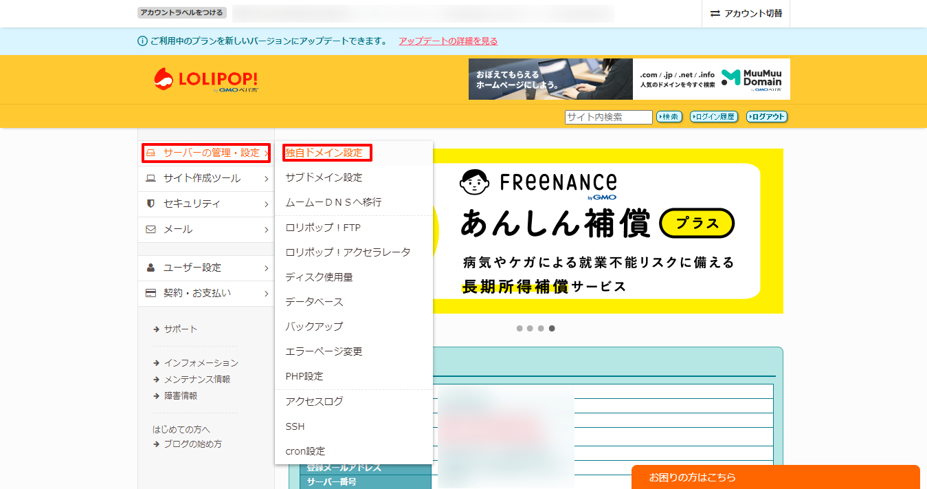Viewport: 927px width, 489px height.
Task: Click the card icon for 契約・お支払い
Action: (x=150, y=293)
